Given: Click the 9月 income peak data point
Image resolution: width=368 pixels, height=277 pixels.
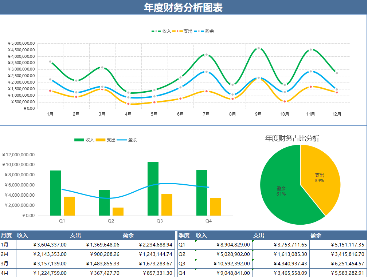Looking at the screenshot, I should pos(259,48).
